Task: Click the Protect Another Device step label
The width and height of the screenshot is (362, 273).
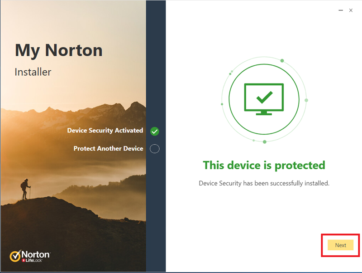Action: pyautogui.click(x=108, y=148)
